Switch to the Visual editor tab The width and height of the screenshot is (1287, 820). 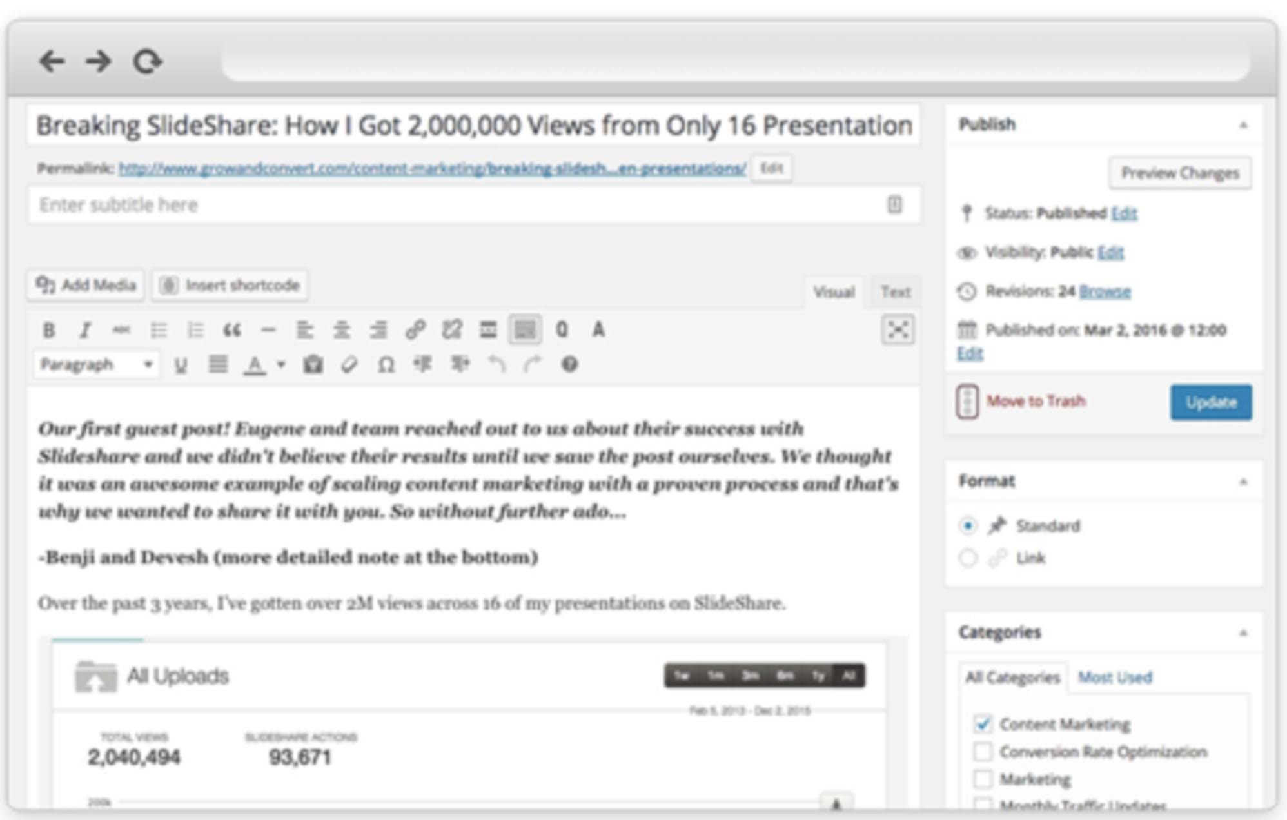pyautogui.click(x=834, y=292)
